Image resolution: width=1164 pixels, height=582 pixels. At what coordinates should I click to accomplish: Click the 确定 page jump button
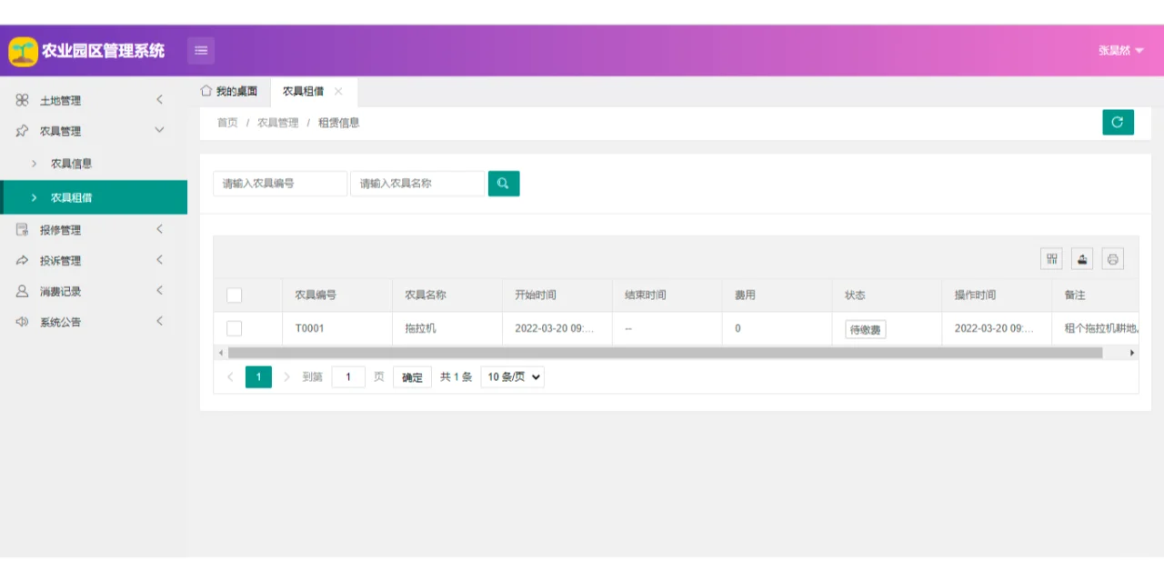click(x=412, y=377)
